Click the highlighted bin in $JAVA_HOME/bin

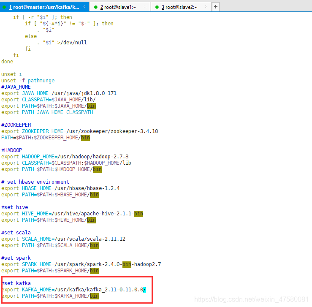pyautogui.click(x=91, y=106)
